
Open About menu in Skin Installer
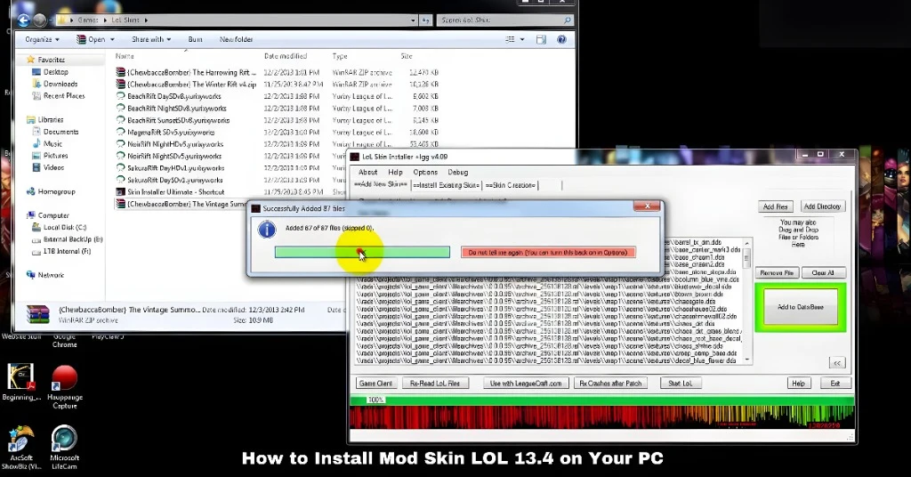pos(367,172)
